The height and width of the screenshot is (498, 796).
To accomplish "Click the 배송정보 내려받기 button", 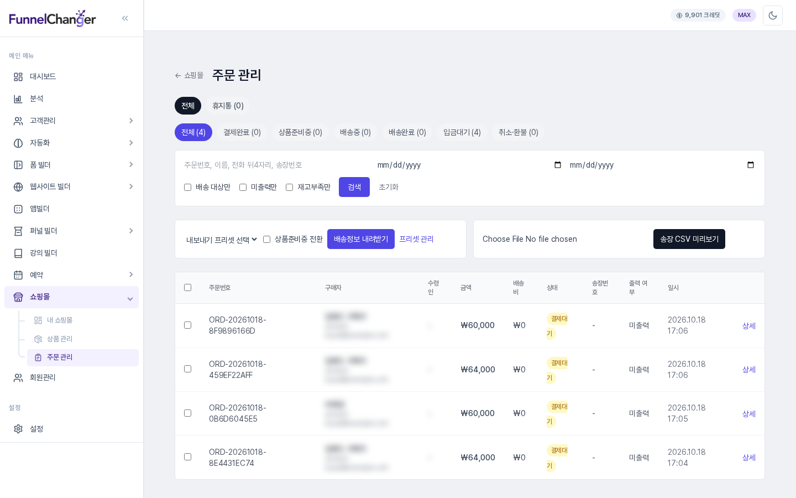I will click(361, 239).
